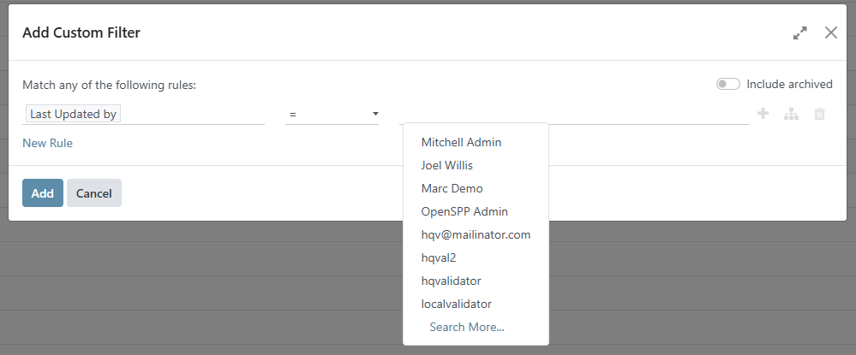Toggle the Include archived switch

[x=727, y=84]
